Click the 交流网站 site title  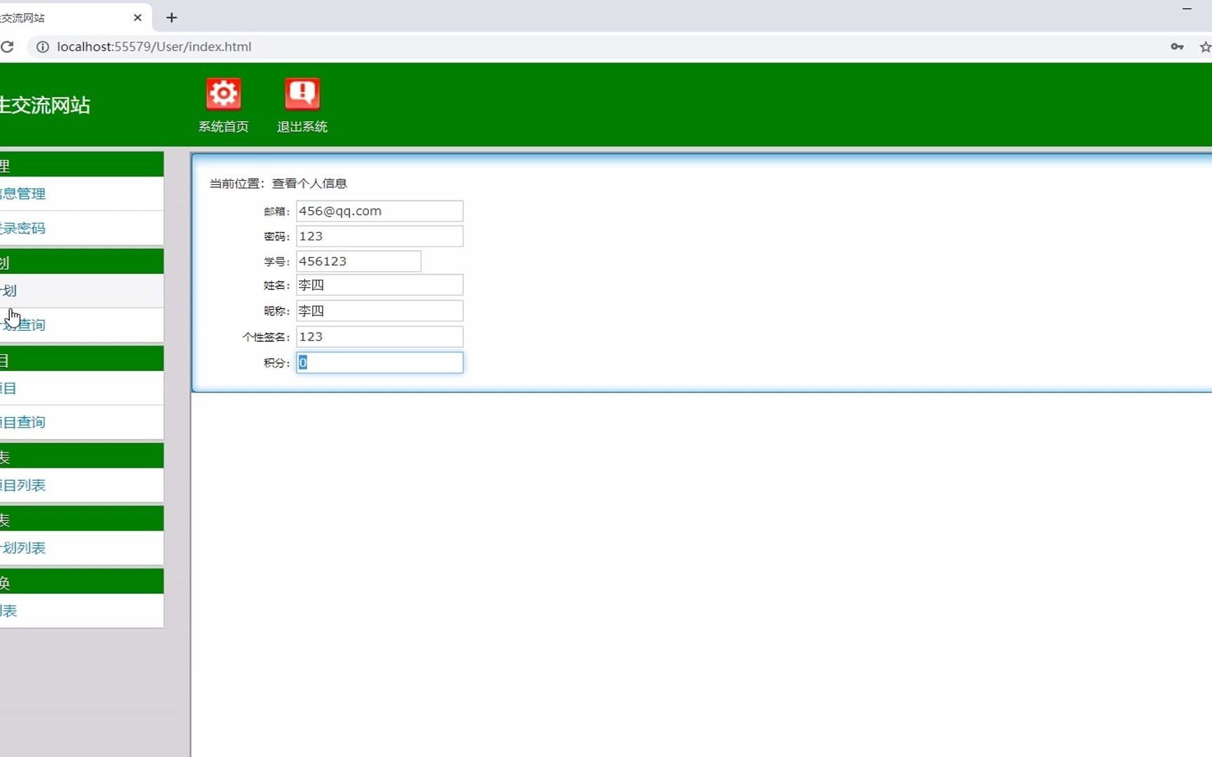coord(45,105)
